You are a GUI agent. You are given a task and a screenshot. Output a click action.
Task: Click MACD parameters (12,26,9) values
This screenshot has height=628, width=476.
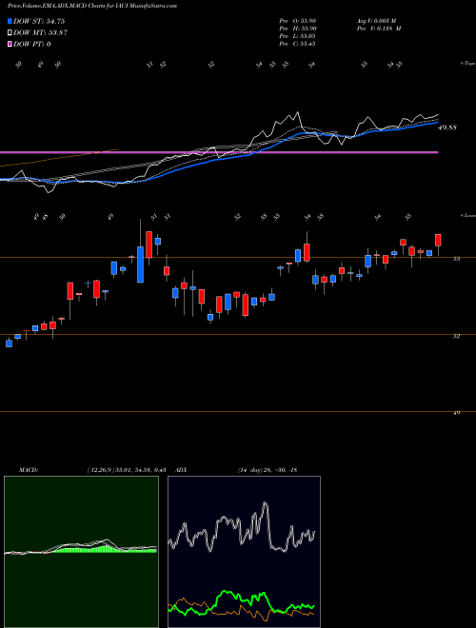[127, 470]
